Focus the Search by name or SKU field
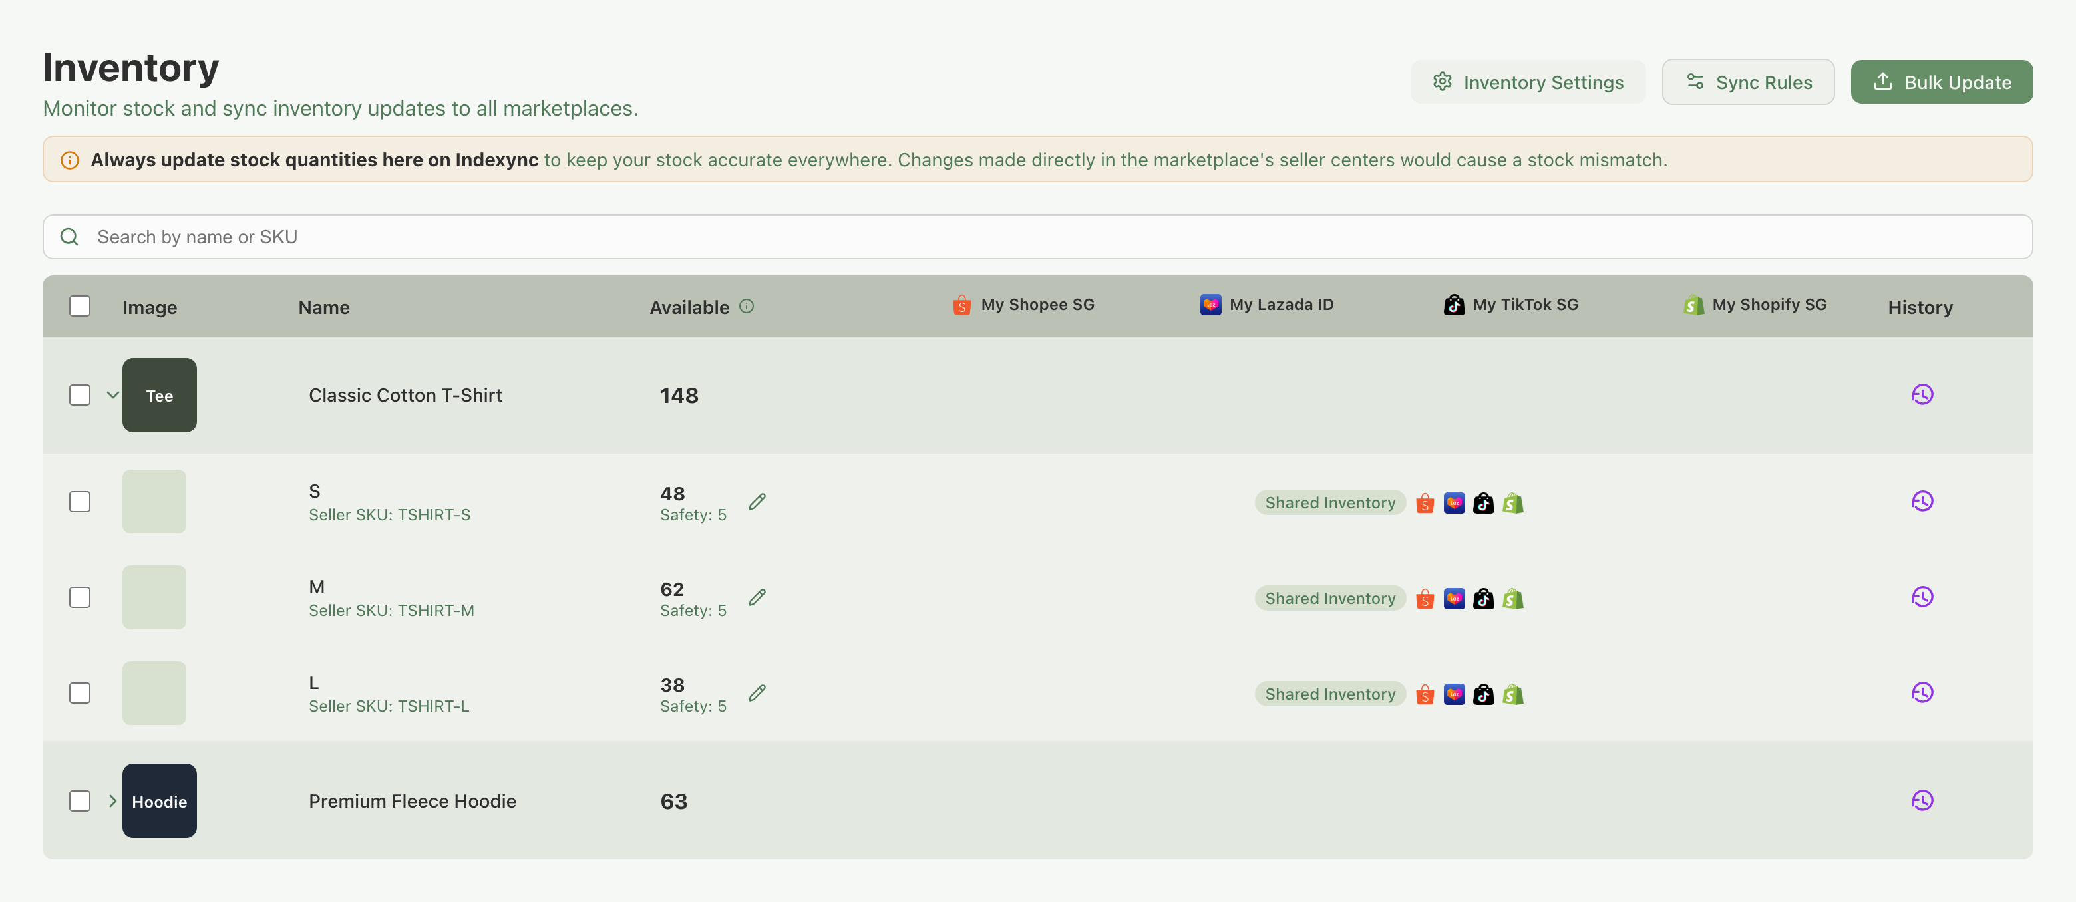The height and width of the screenshot is (902, 2076). pos(1037,237)
